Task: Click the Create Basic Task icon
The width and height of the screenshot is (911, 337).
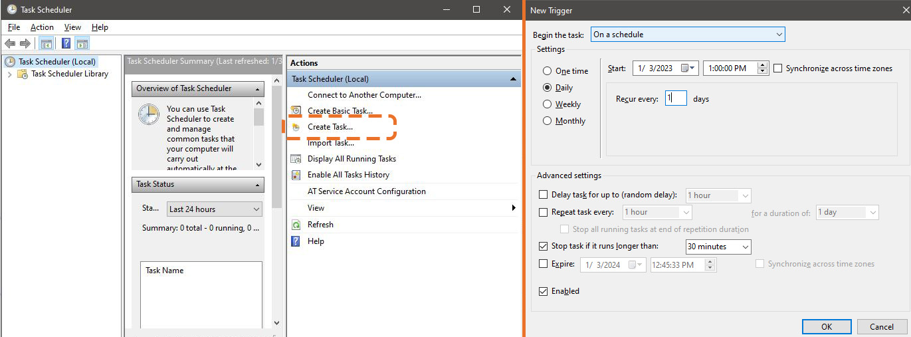Action: tap(296, 110)
